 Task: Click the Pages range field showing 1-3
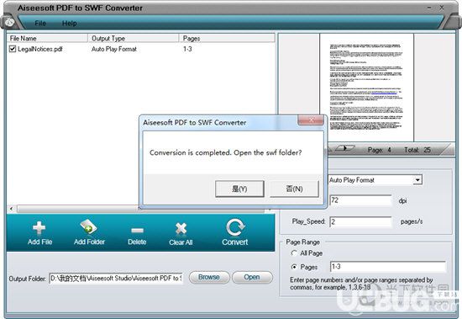click(x=388, y=267)
